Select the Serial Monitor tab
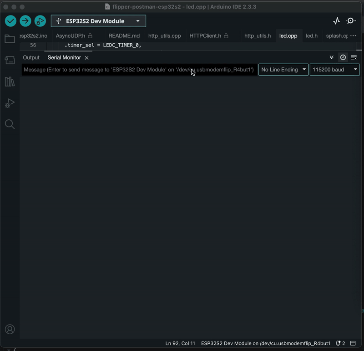Viewport: 364px width, 351px height. [x=64, y=58]
